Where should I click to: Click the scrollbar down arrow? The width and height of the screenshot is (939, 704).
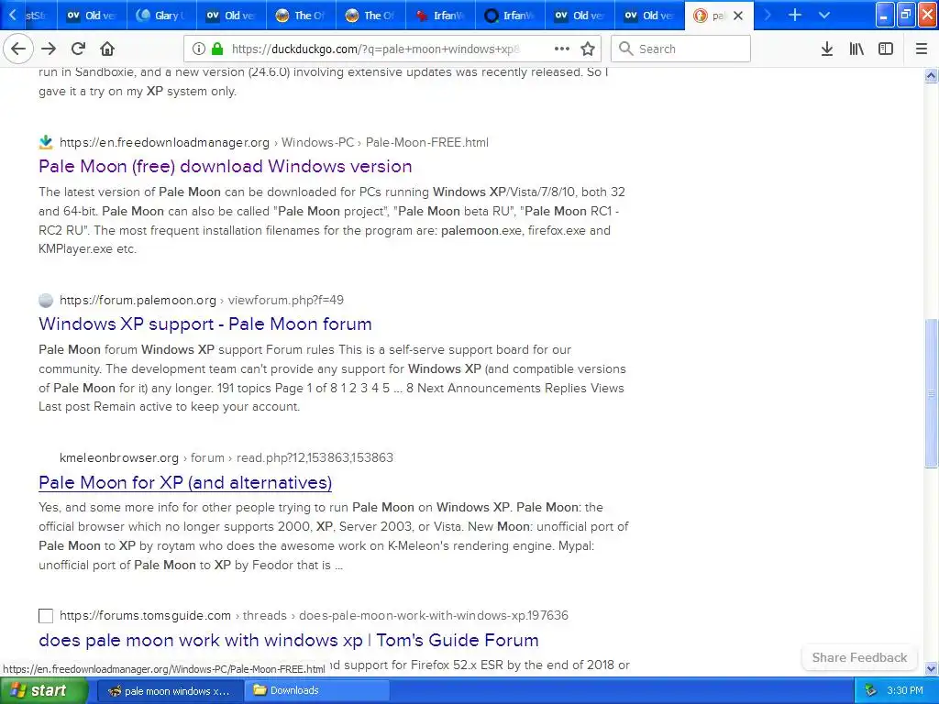[x=931, y=668]
